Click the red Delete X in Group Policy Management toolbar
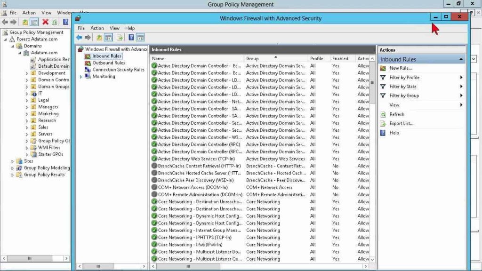The image size is (482, 271). point(46,22)
